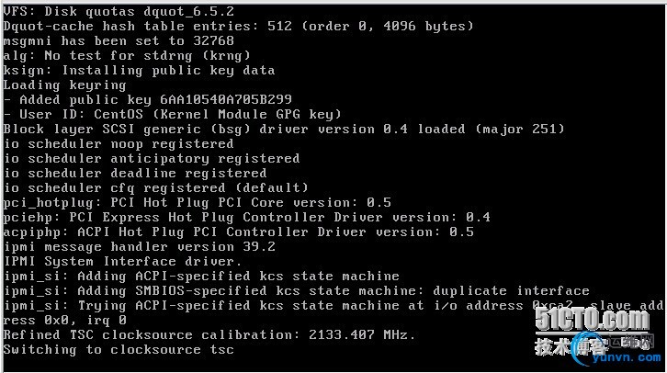Click the 'Switching to clocksource tsc' line

click(119, 350)
